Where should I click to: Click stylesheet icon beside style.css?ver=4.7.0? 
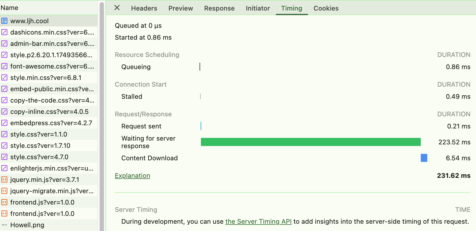pos(4,157)
